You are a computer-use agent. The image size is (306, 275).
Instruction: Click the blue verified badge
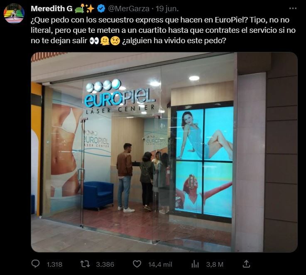pos(101,9)
